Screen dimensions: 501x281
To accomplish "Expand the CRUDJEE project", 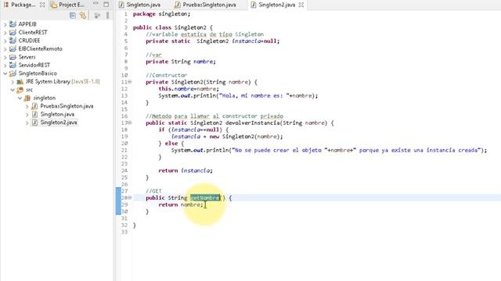I will point(5,41).
